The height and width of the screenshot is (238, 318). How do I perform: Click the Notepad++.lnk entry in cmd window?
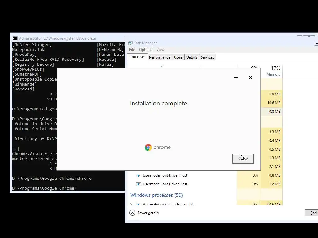[x=28, y=49]
